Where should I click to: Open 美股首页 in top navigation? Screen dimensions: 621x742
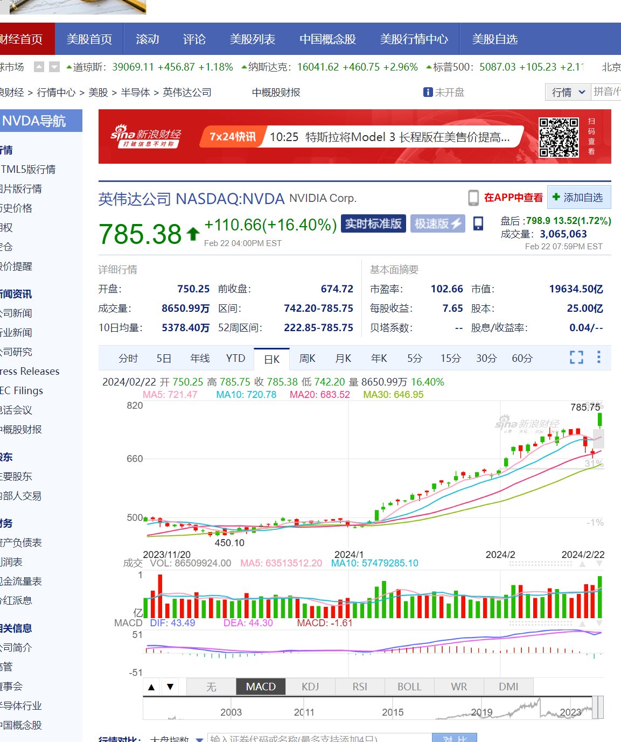[89, 39]
